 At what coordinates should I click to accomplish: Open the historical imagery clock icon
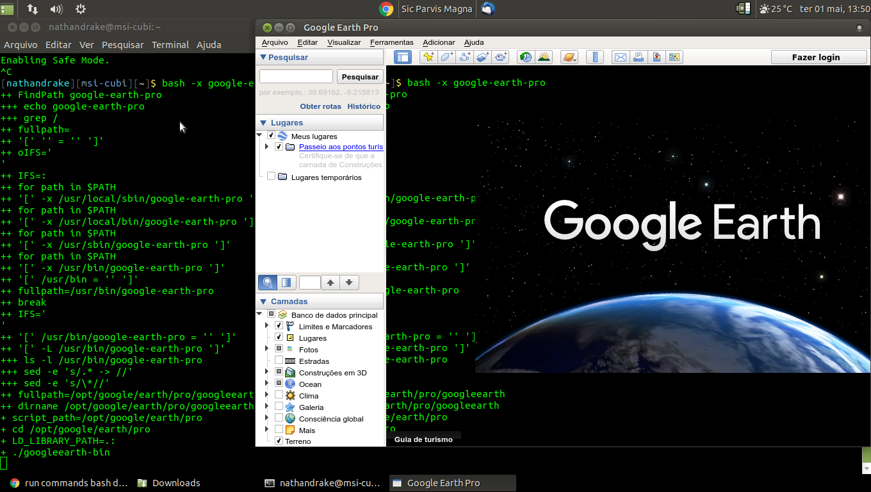526,57
